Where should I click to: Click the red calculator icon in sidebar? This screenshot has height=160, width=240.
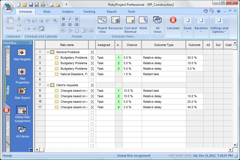tap(6, 110)
